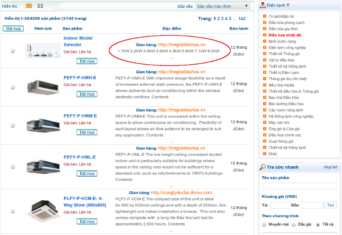Click the Điện lạnh panel heading
The height and width of the screenshot is (235, 342).
(x=276, y=5)
